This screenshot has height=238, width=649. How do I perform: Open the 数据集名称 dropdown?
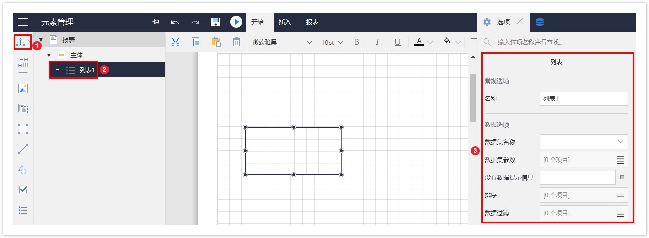584,142
